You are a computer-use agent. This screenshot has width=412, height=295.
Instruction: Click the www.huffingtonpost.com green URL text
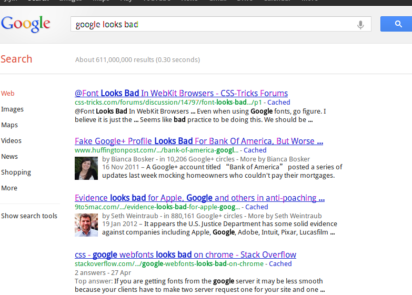click(156, 150)
